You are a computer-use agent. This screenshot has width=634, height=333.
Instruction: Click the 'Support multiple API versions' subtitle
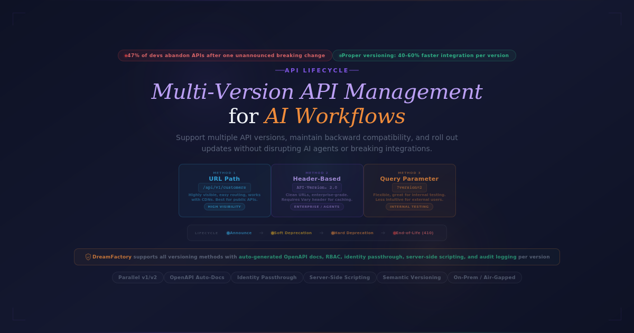pos(317,143)
